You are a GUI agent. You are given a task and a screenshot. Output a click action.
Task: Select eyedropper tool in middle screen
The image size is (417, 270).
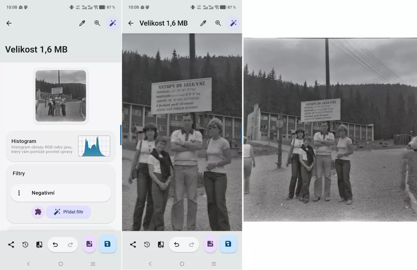point(203,23)
